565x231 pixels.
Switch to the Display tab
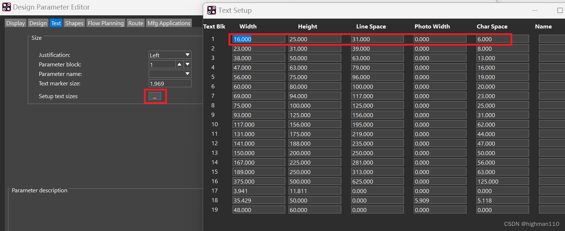(16, 23)
